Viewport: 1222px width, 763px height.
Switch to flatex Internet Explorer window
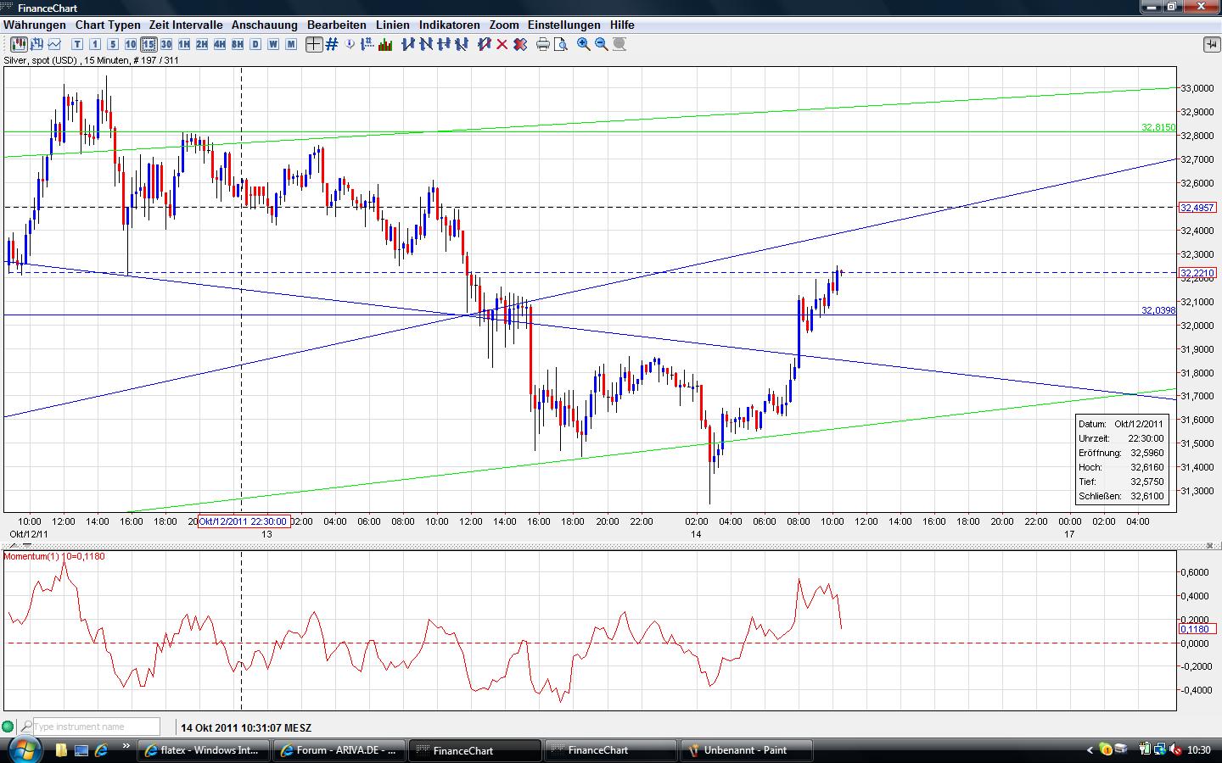pyautogui.click(x=203, y=750)
